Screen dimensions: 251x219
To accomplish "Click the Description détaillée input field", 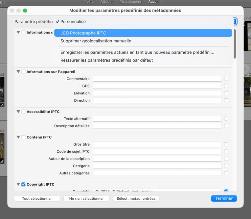I will pos(157,126).
